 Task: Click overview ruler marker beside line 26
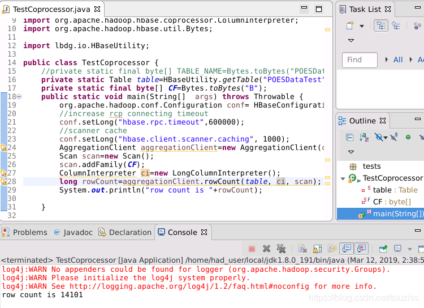click(327, 160)
